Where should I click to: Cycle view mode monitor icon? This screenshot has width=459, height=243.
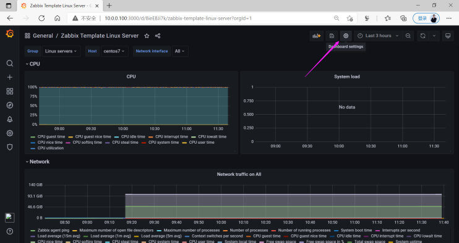pos(448,36)
